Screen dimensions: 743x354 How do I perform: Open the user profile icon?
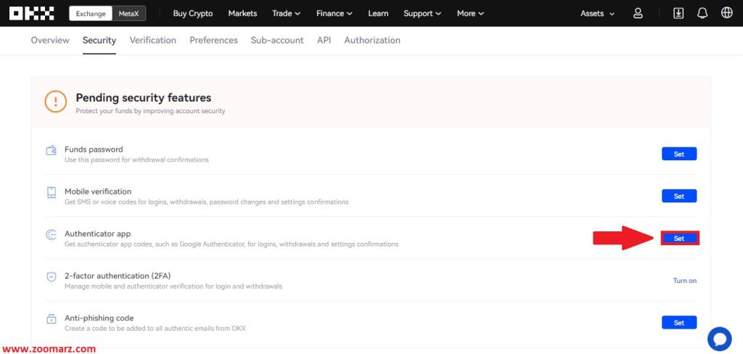pyautogui.click(x=638, y=13)
